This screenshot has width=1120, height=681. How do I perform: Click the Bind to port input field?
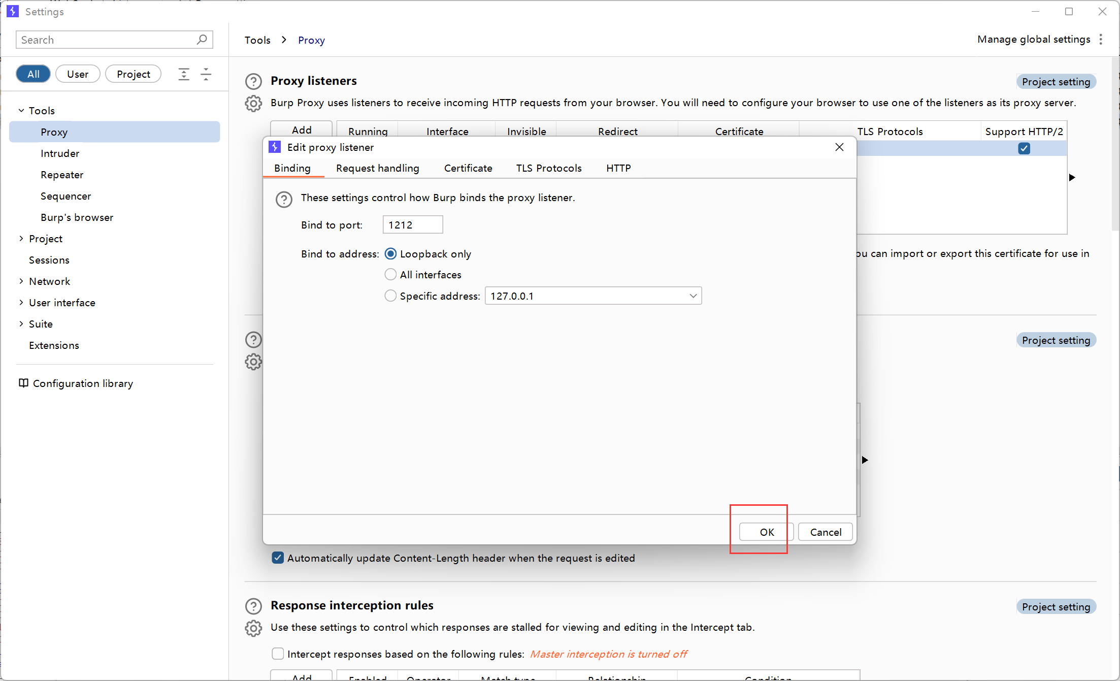[x=412, y=225]
